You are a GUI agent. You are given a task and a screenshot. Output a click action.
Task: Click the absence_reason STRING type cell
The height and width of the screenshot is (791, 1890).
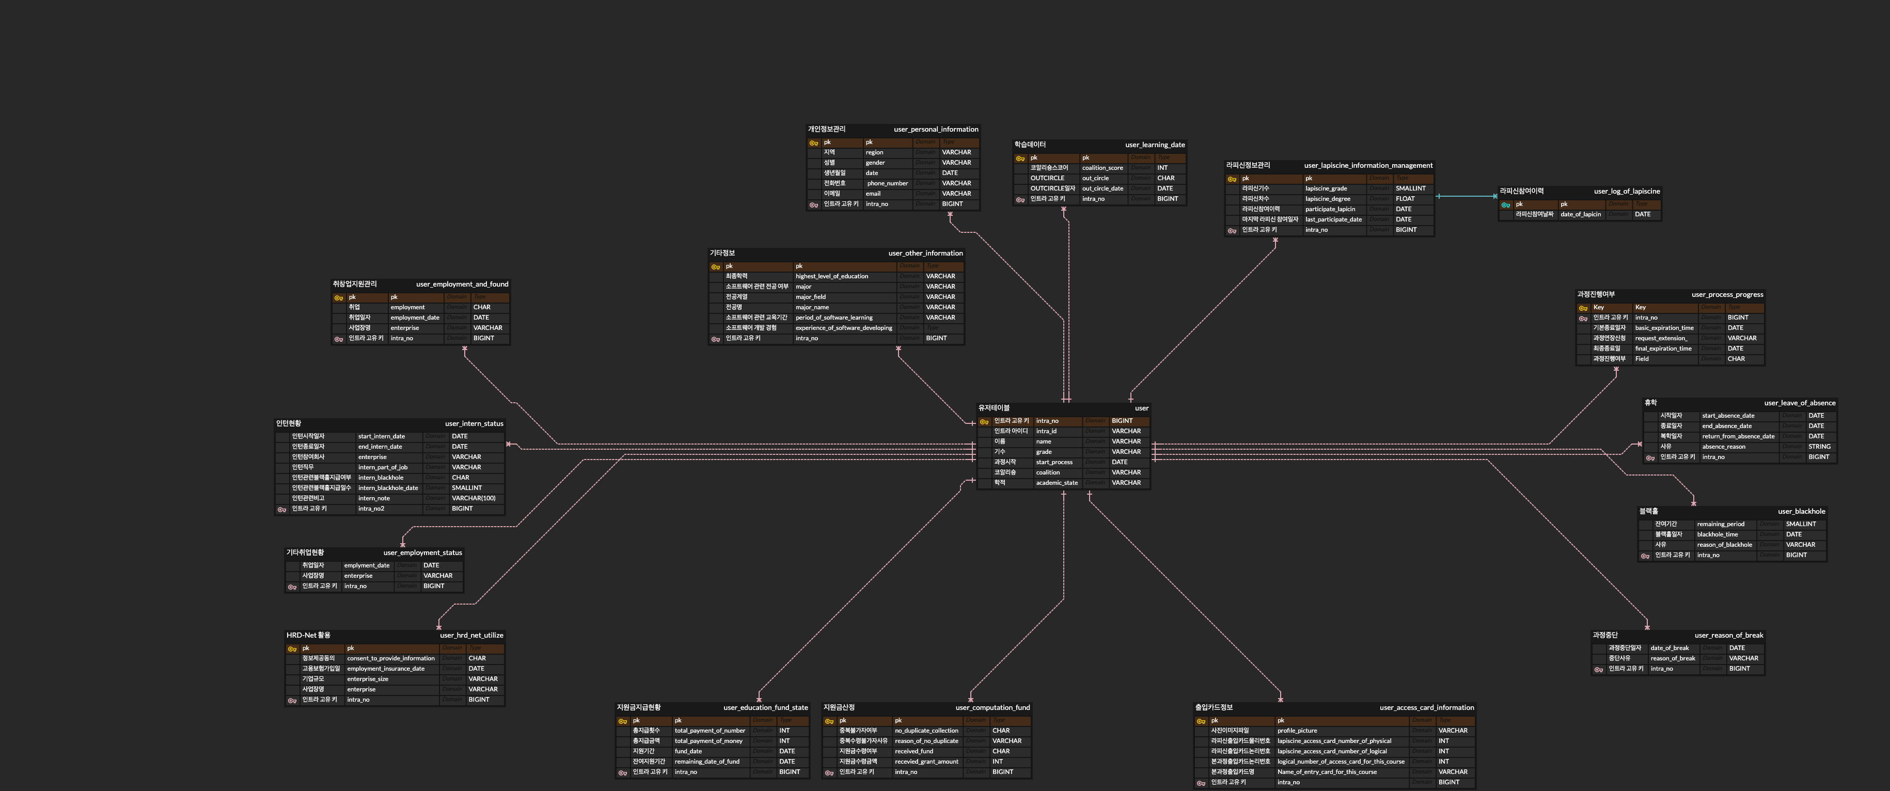(x=1819, y=447)
